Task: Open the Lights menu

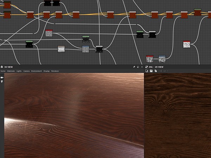Action: point(19,71)
